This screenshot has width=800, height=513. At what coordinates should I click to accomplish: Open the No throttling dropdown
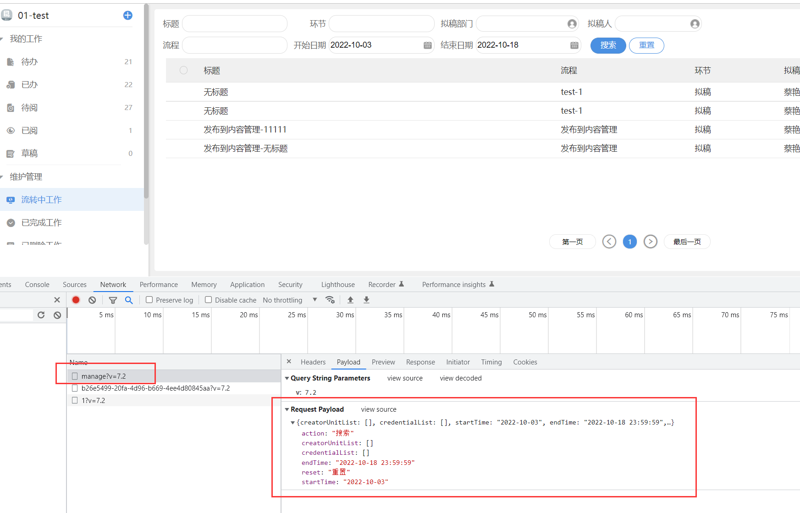pyautogui.click(x=290, y=300)
